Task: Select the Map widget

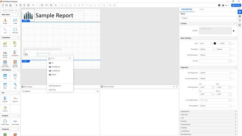Action: click(15, 86)
